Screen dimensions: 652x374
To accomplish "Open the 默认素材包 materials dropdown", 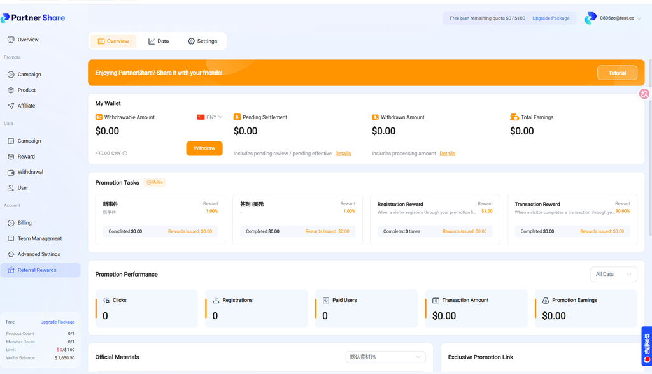I will [x=385, y=357].
